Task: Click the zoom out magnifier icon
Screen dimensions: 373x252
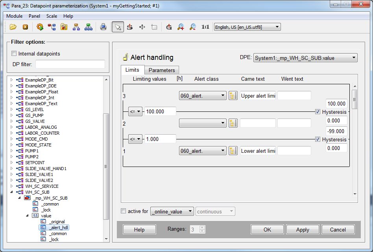Action: click(x=192, y=27)
